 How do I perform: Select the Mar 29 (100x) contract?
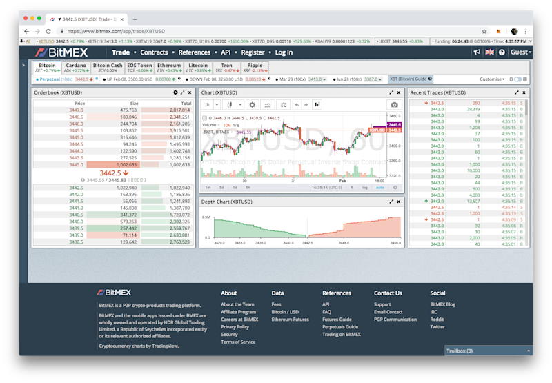click(x=302, y=79)
